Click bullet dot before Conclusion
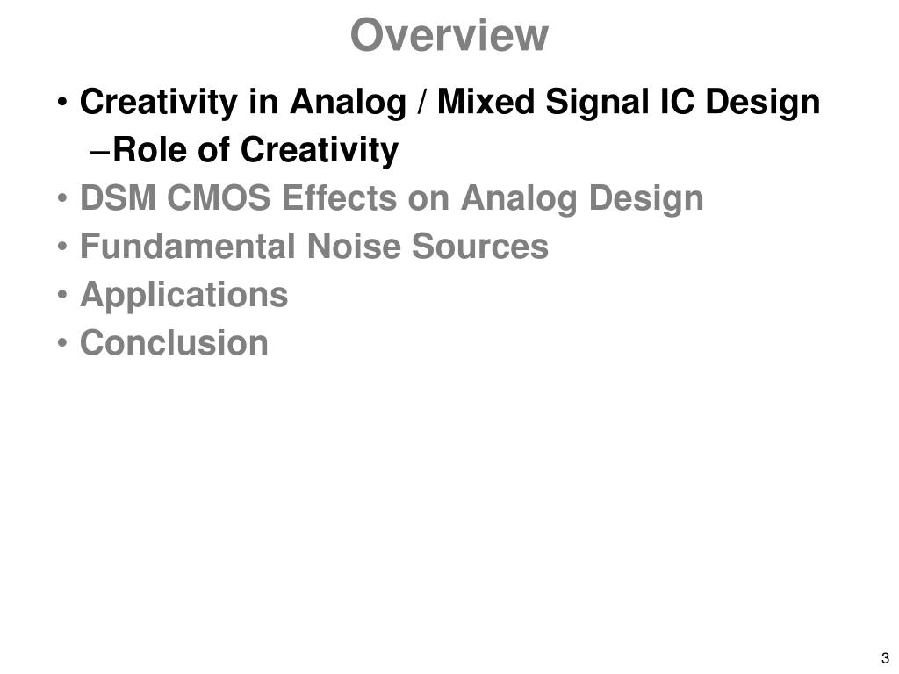Image resolution: width=899 pixels, height=674 pixels. pos(62,344)
